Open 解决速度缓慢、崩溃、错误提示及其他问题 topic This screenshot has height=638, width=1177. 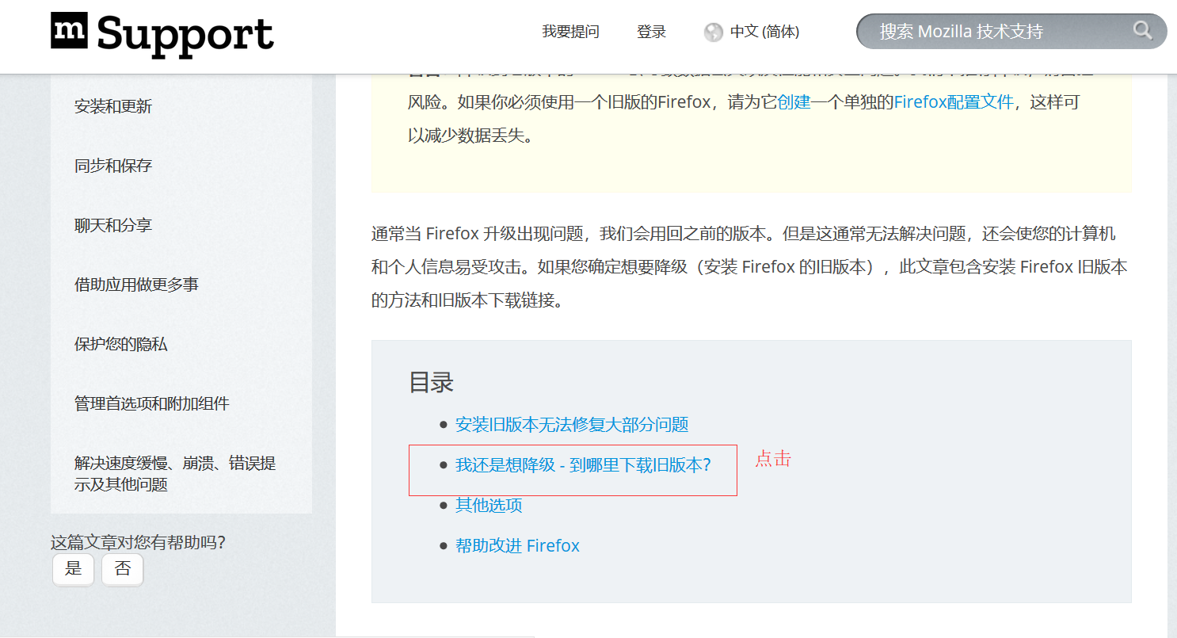coord(175,474)
